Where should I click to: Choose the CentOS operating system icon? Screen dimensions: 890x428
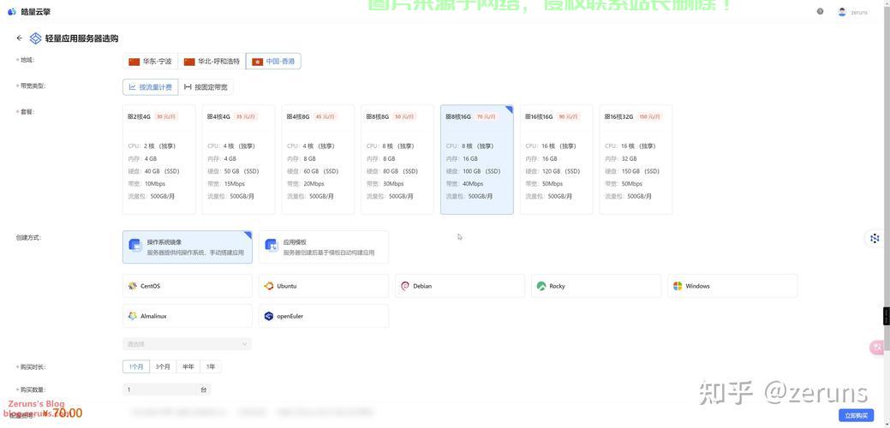click(133, 286)
